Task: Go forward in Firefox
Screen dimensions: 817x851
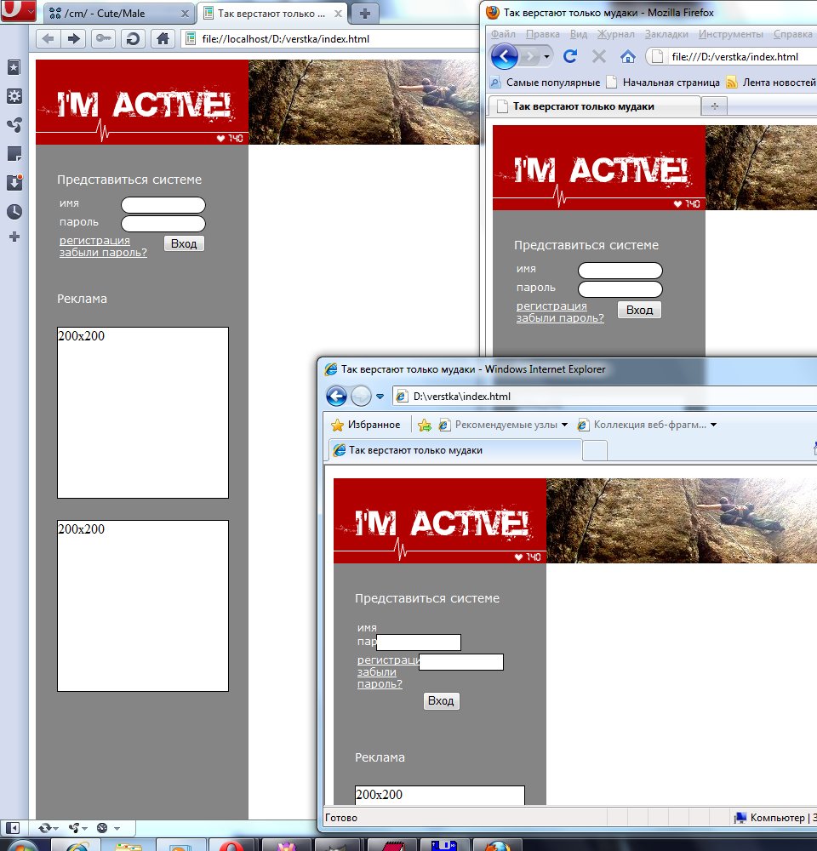Action: pyautogui.click(x=530, y=56)
